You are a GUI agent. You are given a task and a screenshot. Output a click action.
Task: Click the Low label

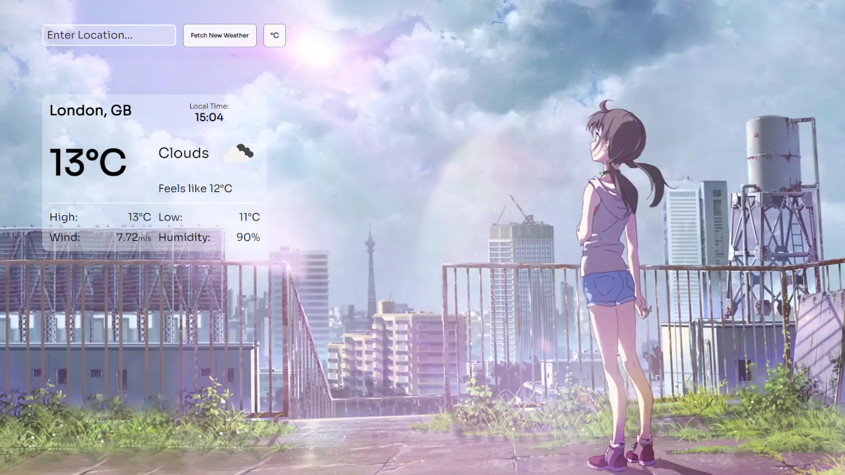coord(170,217)
